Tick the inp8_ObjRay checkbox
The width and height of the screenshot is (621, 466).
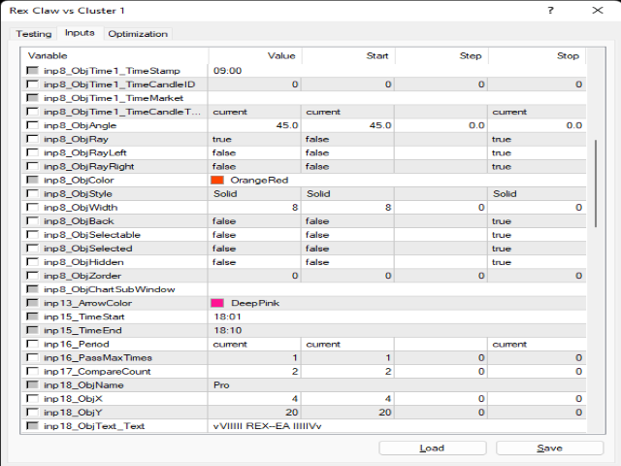point(33,139)
